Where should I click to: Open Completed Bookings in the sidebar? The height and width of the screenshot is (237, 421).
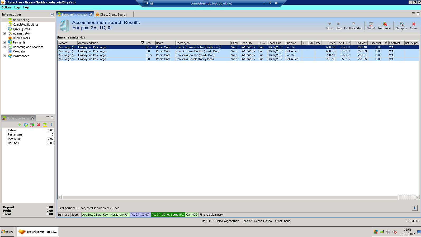click(26, 25)
